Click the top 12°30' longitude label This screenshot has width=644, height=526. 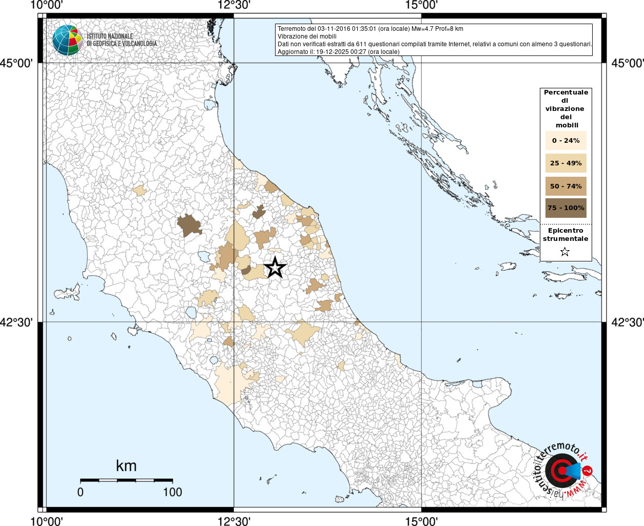point(234,5)
